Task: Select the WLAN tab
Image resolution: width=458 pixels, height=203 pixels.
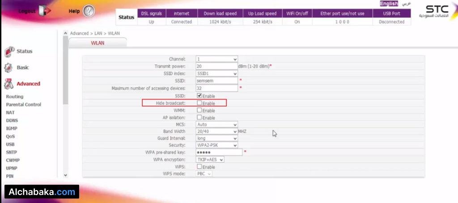Action: (98, 43)
